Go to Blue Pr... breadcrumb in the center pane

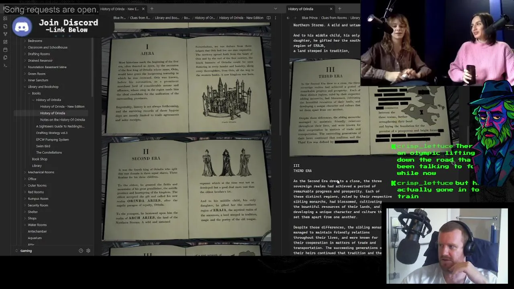[x=119, y=18]
